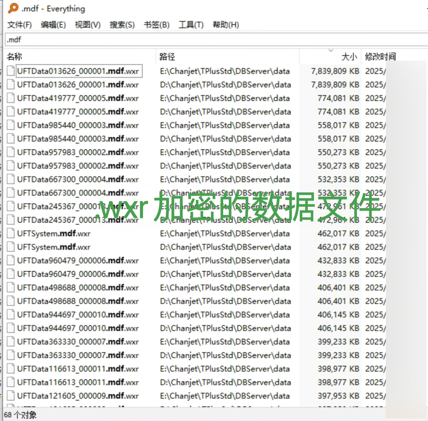
Task: Click file icon of UFTData944697_000010.mdf.wxr on E: drive
Action: click(11, 315)
